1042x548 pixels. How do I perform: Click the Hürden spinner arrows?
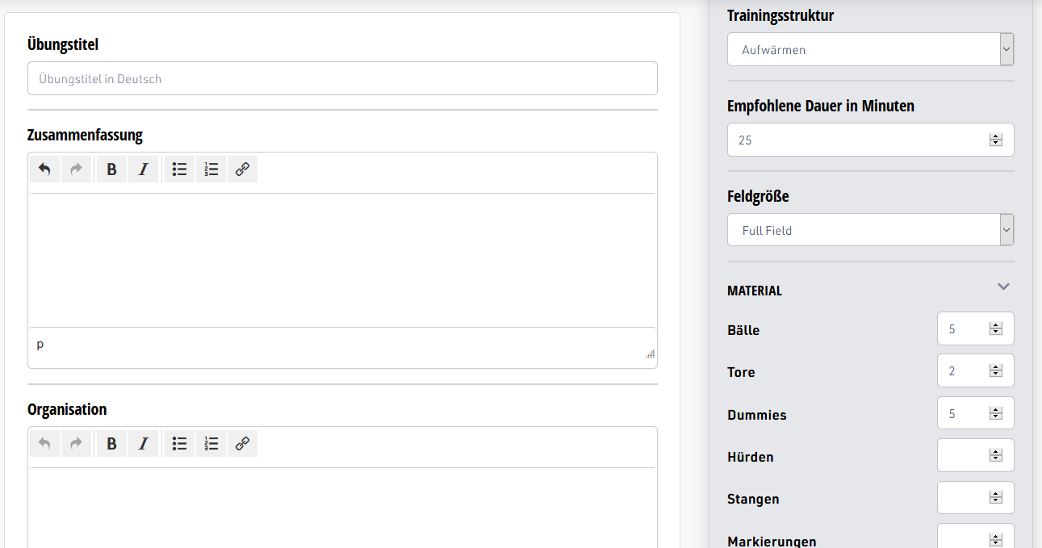click(996, 455)
